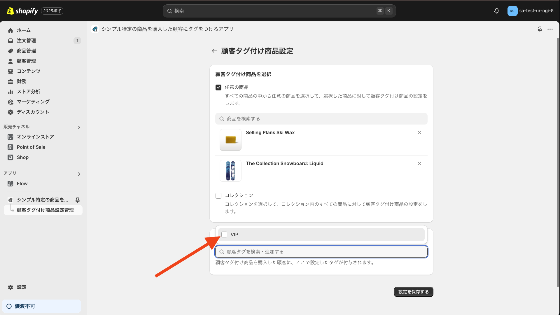This screenshot has width=560, height=315.
Task: Unpin the app from sidebar pin icon
Action: pos(78,200)
